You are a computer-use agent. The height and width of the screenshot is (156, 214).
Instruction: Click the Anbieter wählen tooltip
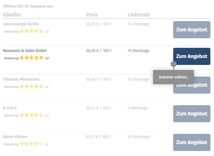click(173, 77)
